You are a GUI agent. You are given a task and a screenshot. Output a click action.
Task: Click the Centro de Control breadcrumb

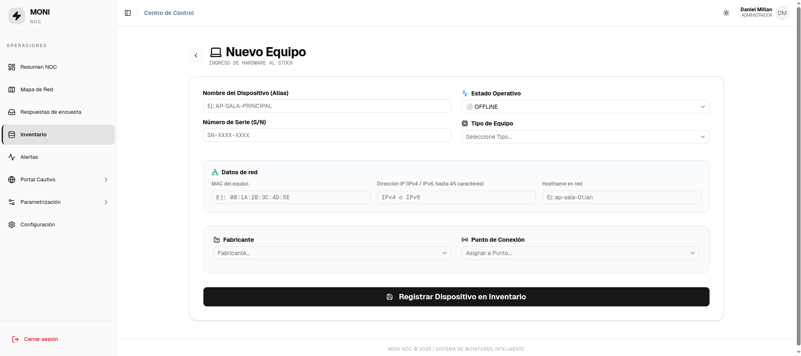tap(169, 13)
